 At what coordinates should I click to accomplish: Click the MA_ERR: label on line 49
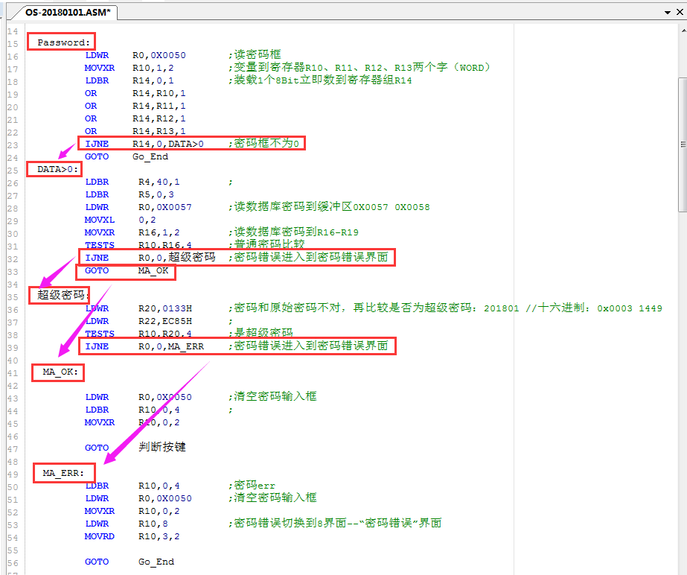[63, 473]
